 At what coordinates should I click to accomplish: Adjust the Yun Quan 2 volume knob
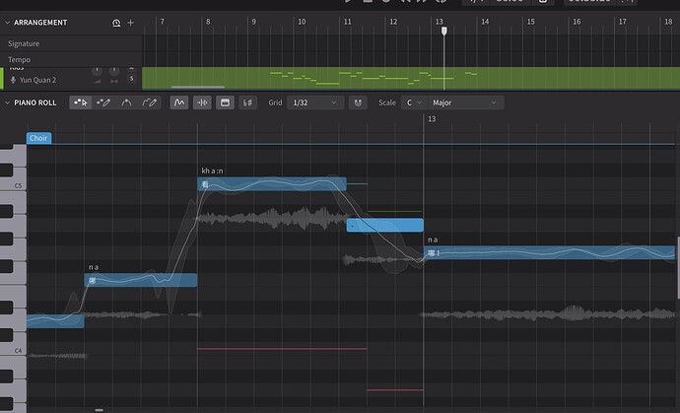point(98,70)
